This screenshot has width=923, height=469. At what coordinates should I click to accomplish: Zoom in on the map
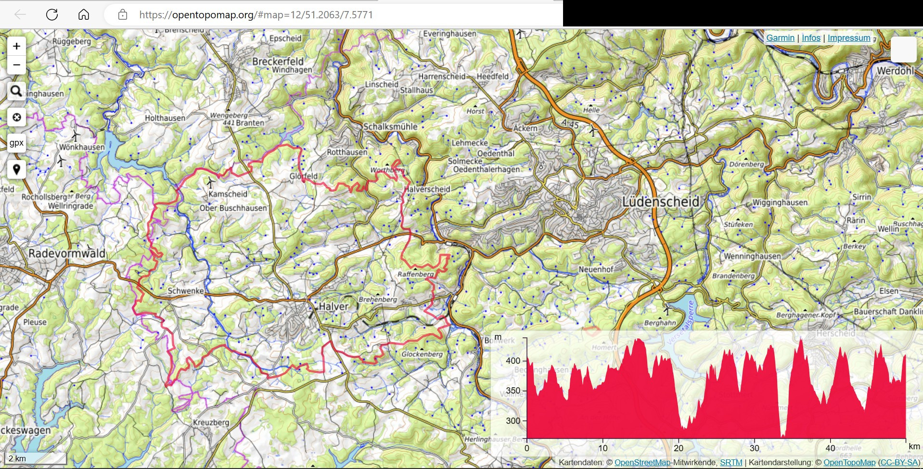[16, 46]
